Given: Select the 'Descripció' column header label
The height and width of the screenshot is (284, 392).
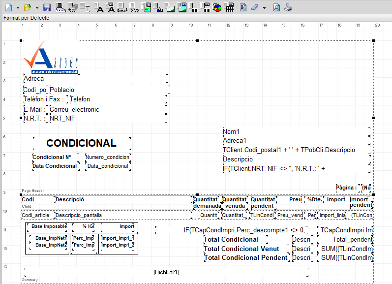Looking at the screenshot, I should click(x=123, y=199).
